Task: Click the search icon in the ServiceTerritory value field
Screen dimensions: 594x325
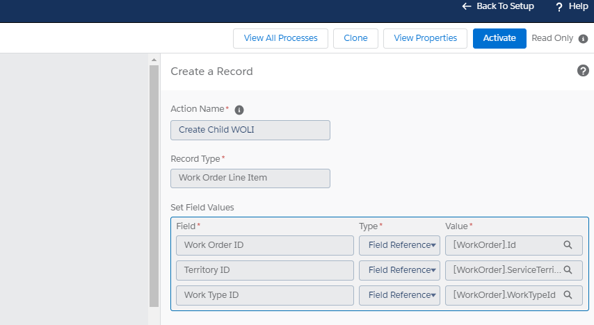Action: point(568,270)
